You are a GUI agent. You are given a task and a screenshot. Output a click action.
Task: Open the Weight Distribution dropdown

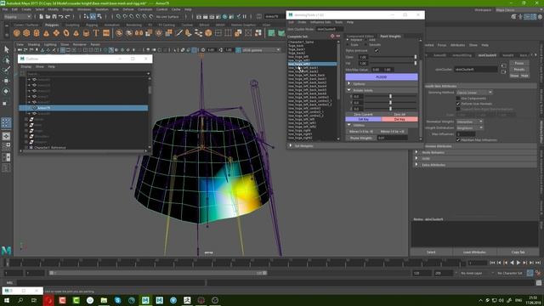point(469,128)
